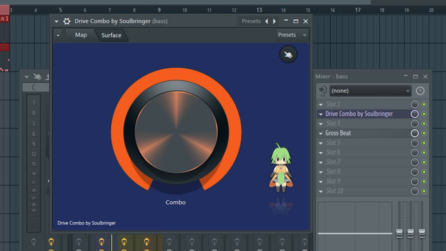Image resolution: width=446 pixels, height=251 pixels.
Task: Go to next preset with right arrow
Action: pyautogui.click(x=274, y=21)
